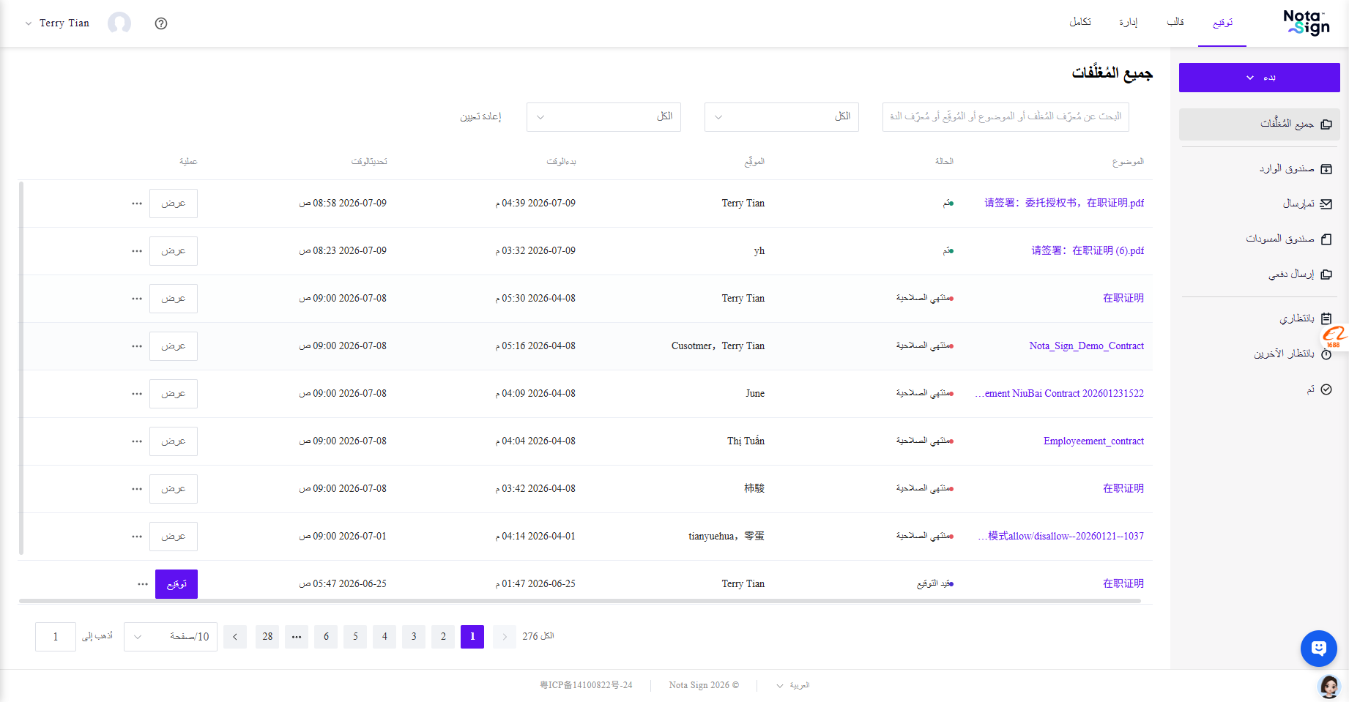Select bulk send (إرسال دفعي) icon

click(x=1326, y=275)
